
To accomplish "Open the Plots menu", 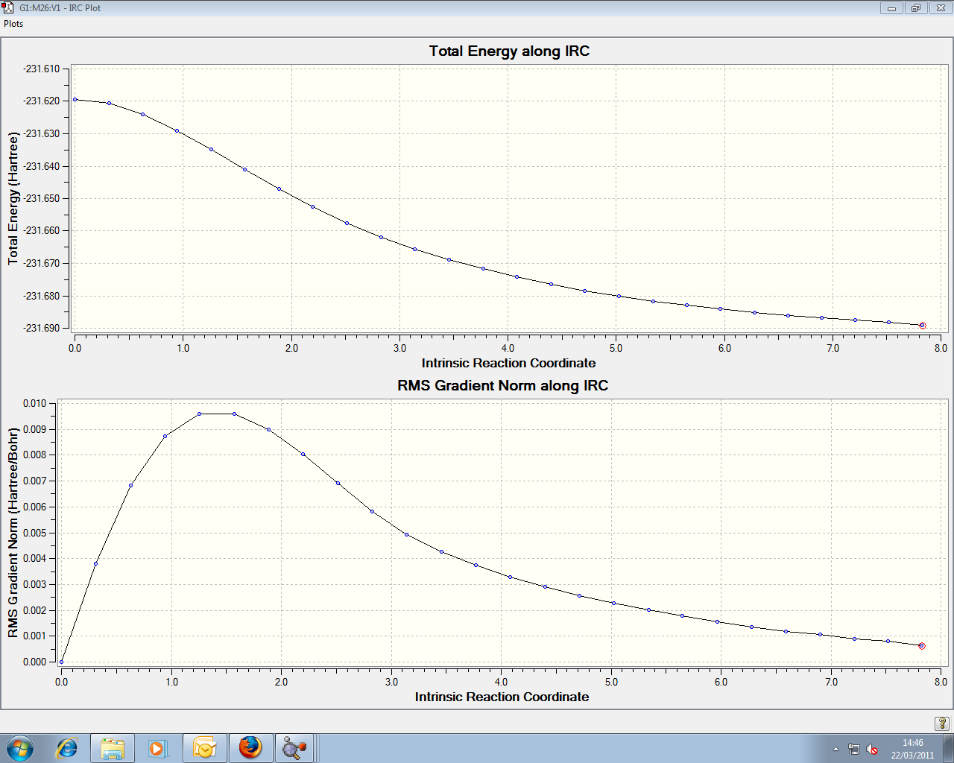I will coord(13,24).
